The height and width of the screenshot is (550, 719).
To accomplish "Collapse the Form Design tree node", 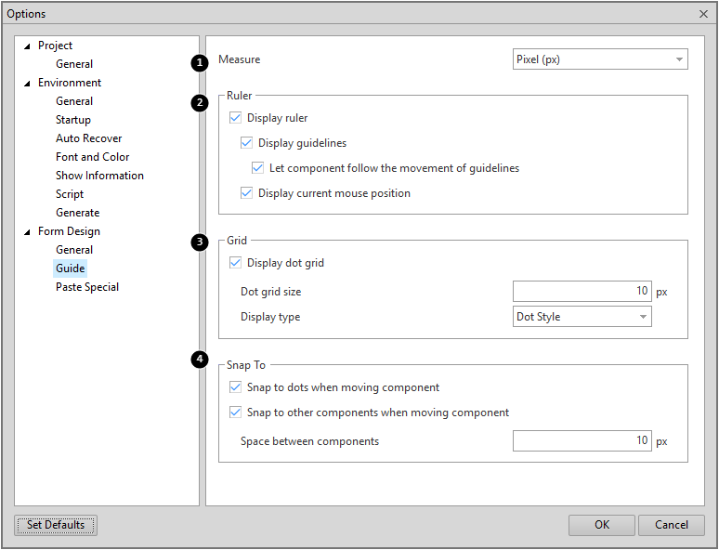I will click(x=27, y=231).
